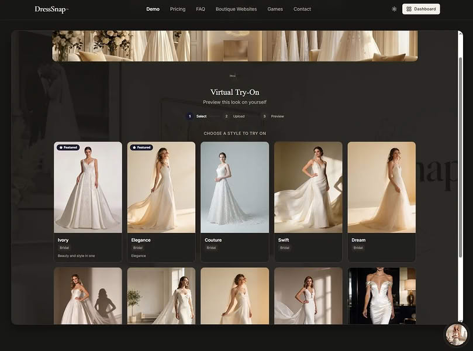Select the Elegance dress thumbnail
This screenshot has width=473, height=351.
coord(161,187)
